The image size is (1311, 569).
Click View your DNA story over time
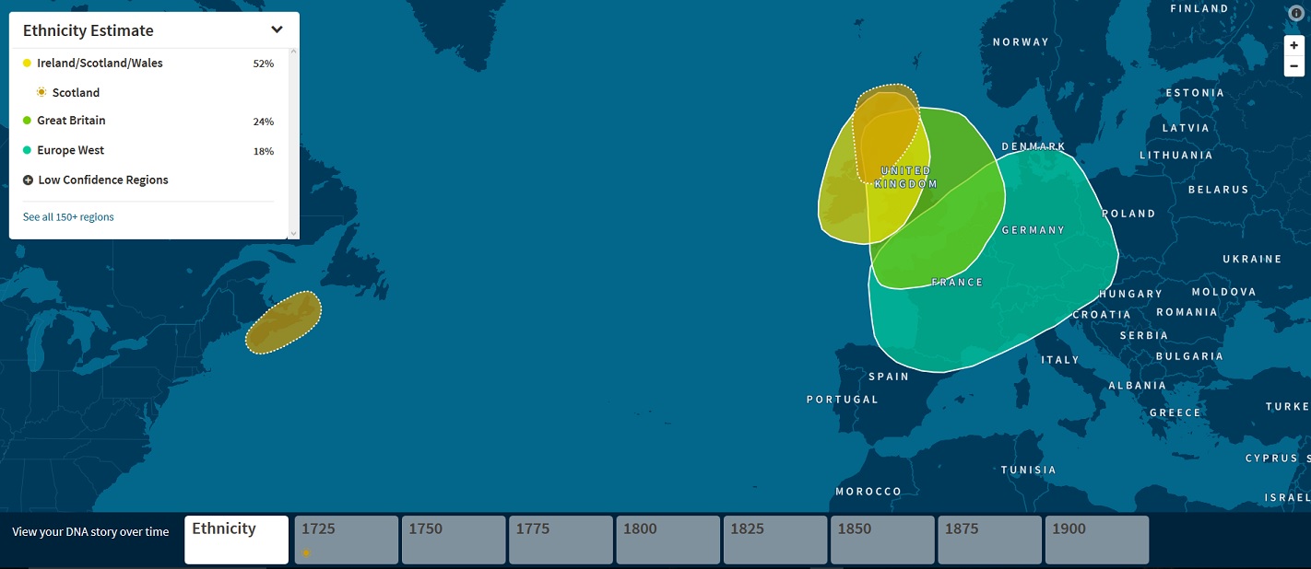click(89, 532)
